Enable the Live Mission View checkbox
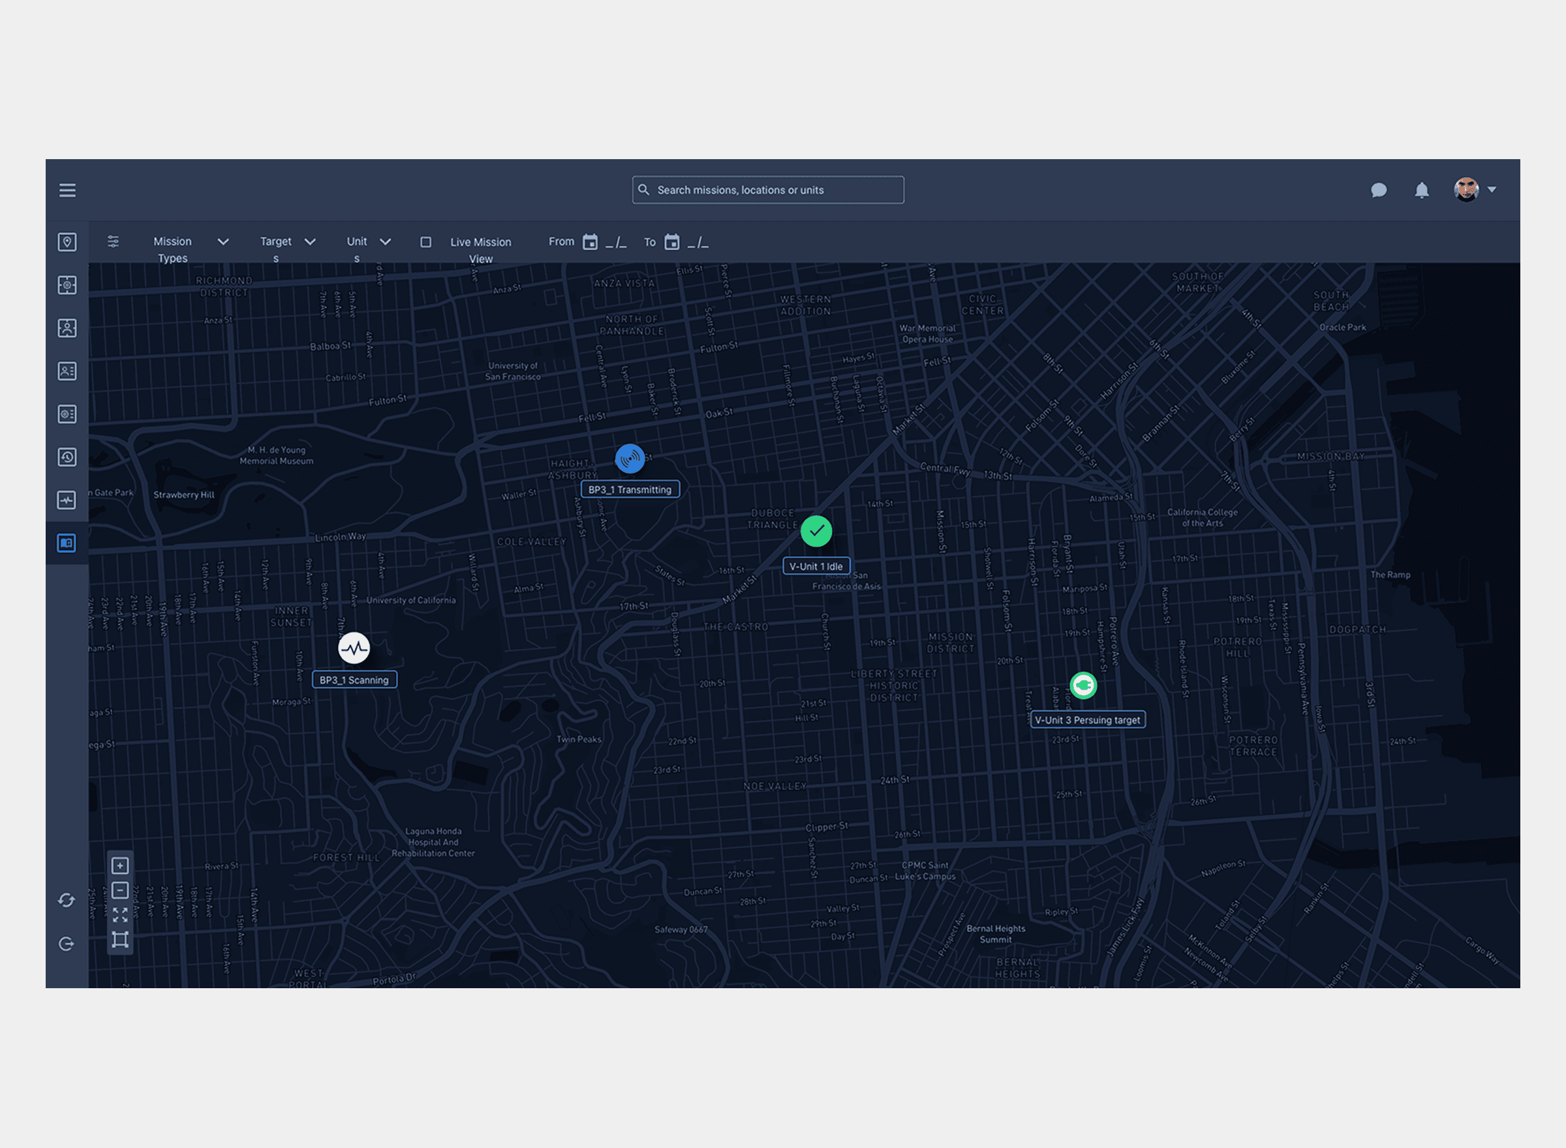Screen dimensions: 1566x1148 (x=426, y=242)
